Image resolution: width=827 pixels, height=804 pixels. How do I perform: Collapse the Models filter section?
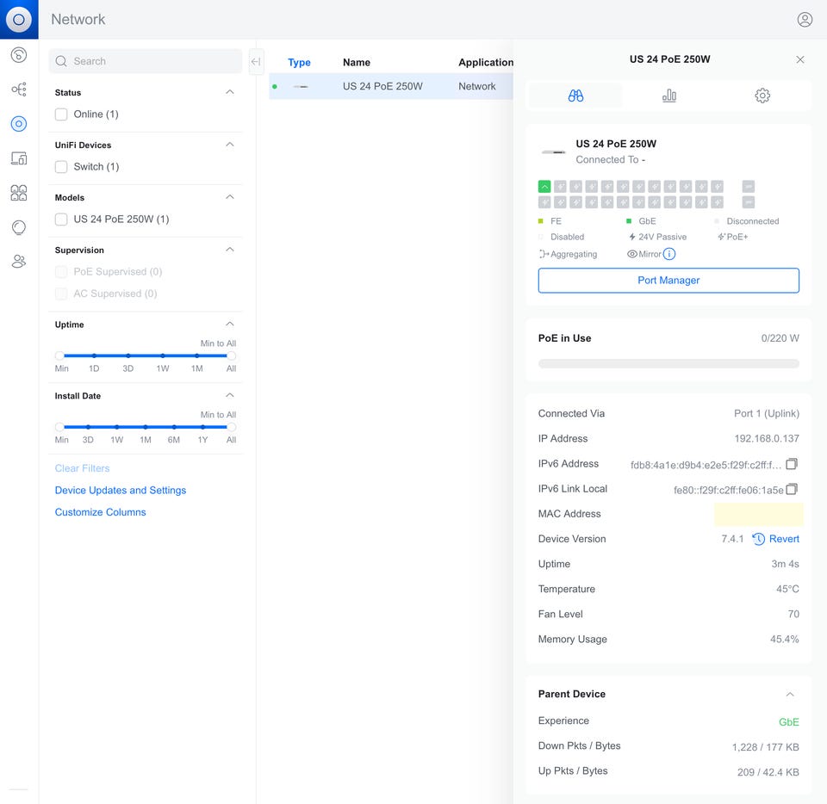(x=230, y=197)
